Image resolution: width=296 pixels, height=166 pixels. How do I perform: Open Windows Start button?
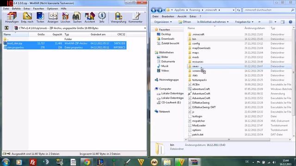point(6,162)
